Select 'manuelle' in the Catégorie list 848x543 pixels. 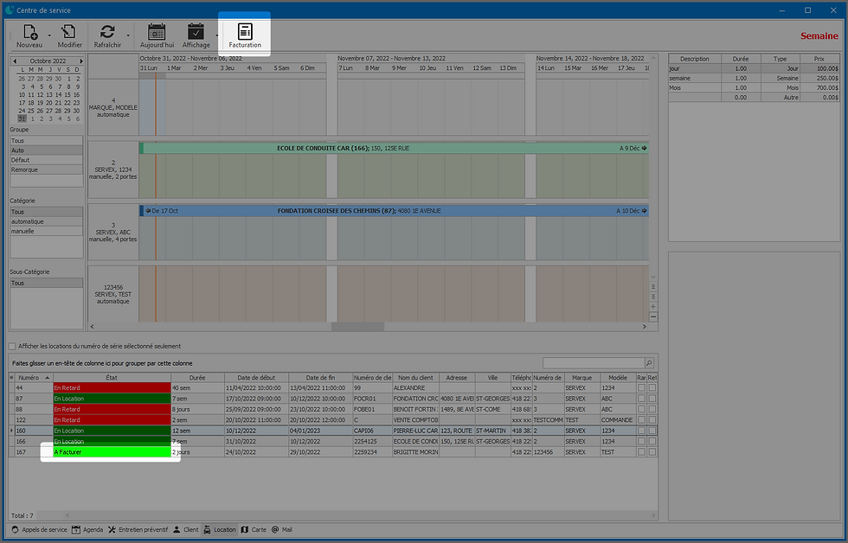tap(47, 231)
